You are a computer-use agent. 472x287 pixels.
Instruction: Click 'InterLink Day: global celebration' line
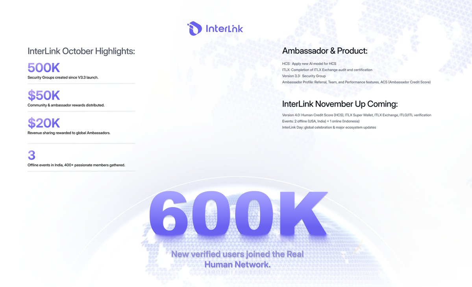pos(329,127)
